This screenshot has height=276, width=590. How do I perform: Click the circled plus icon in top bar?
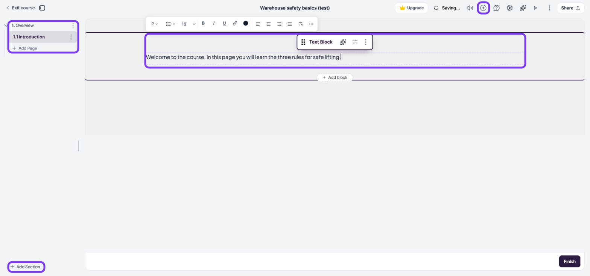click(x=483, y=8)
